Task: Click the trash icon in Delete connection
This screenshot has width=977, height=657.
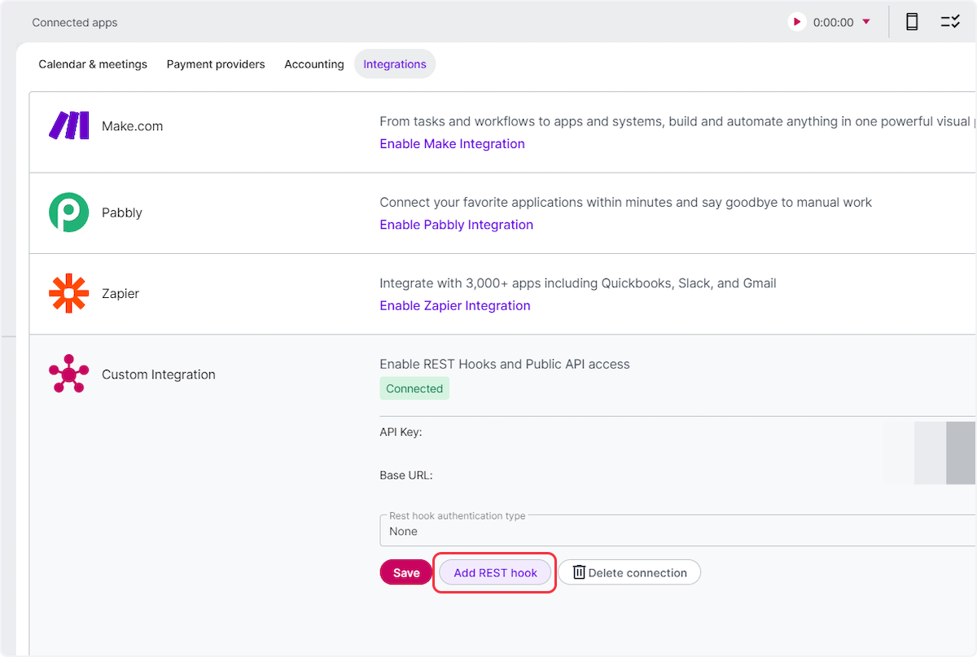Action: [579, 572]
